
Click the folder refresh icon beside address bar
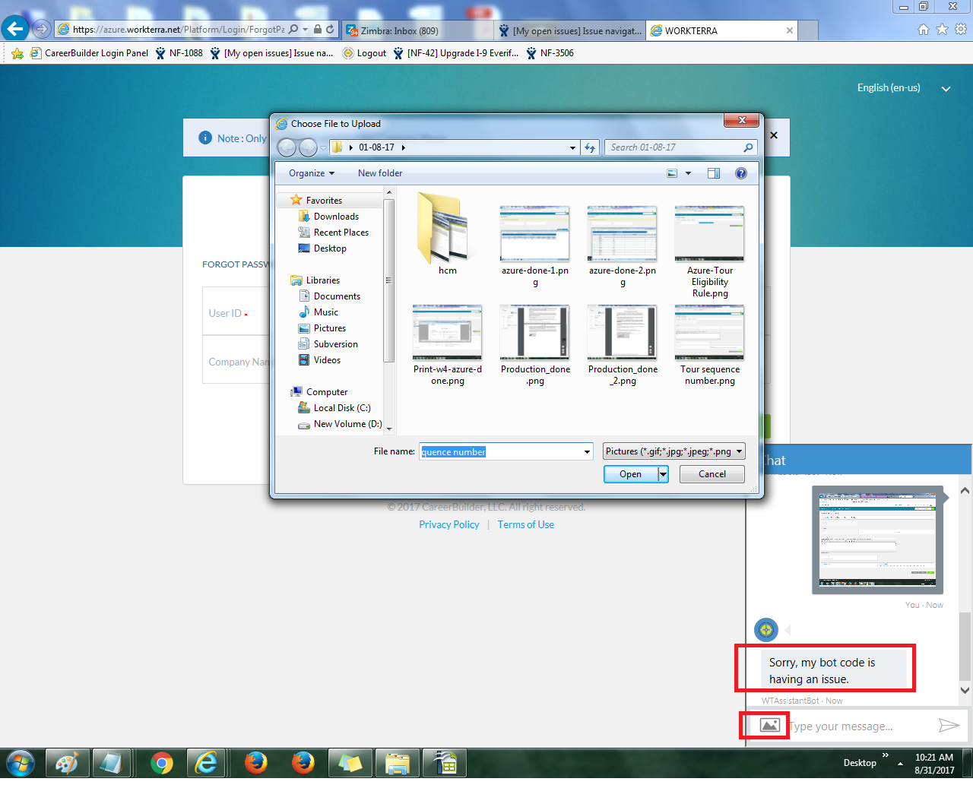pyautogui.click(x=590, y=147)
